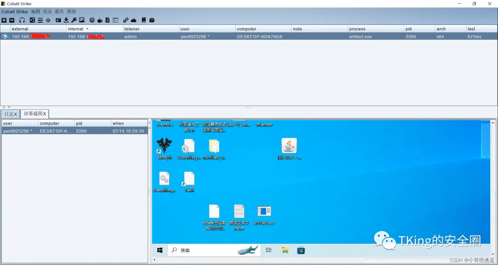Click the jdk-8u311 Java icon in captured desktop

[x=289, y=149]
